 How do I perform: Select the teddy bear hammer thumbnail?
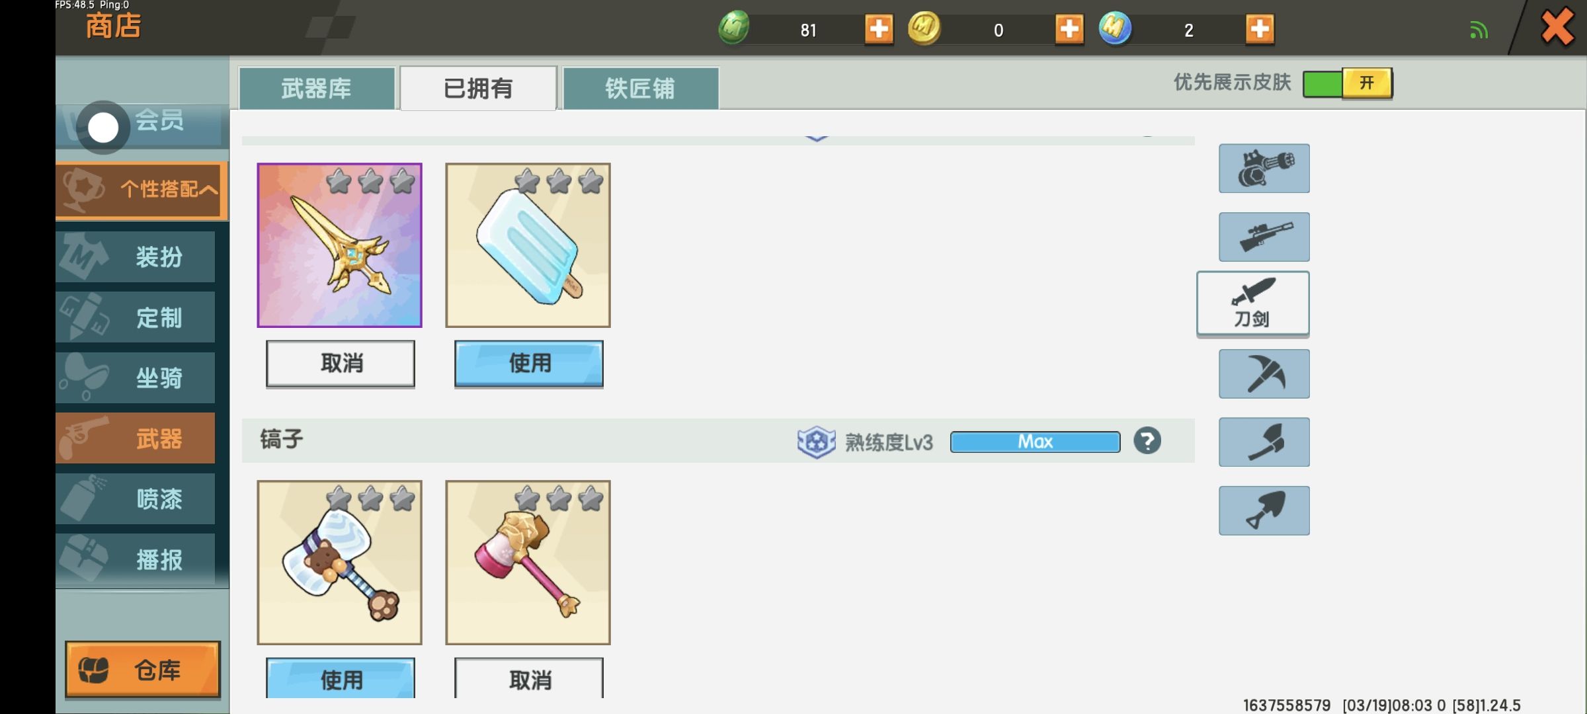coord(339,563)
